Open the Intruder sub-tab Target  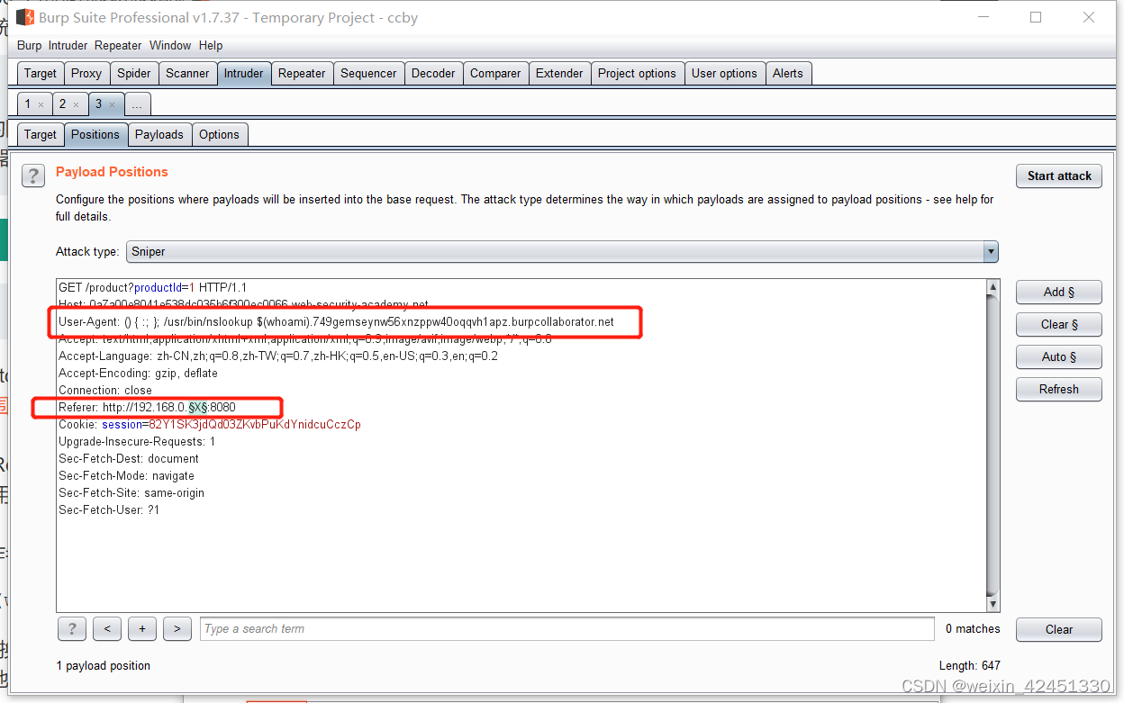coord(41,135)
